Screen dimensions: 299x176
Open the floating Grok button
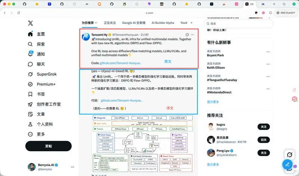coord(289,155)
